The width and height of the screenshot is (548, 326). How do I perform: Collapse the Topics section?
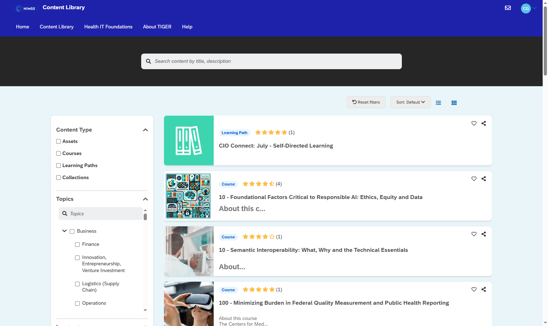(145, 199)
